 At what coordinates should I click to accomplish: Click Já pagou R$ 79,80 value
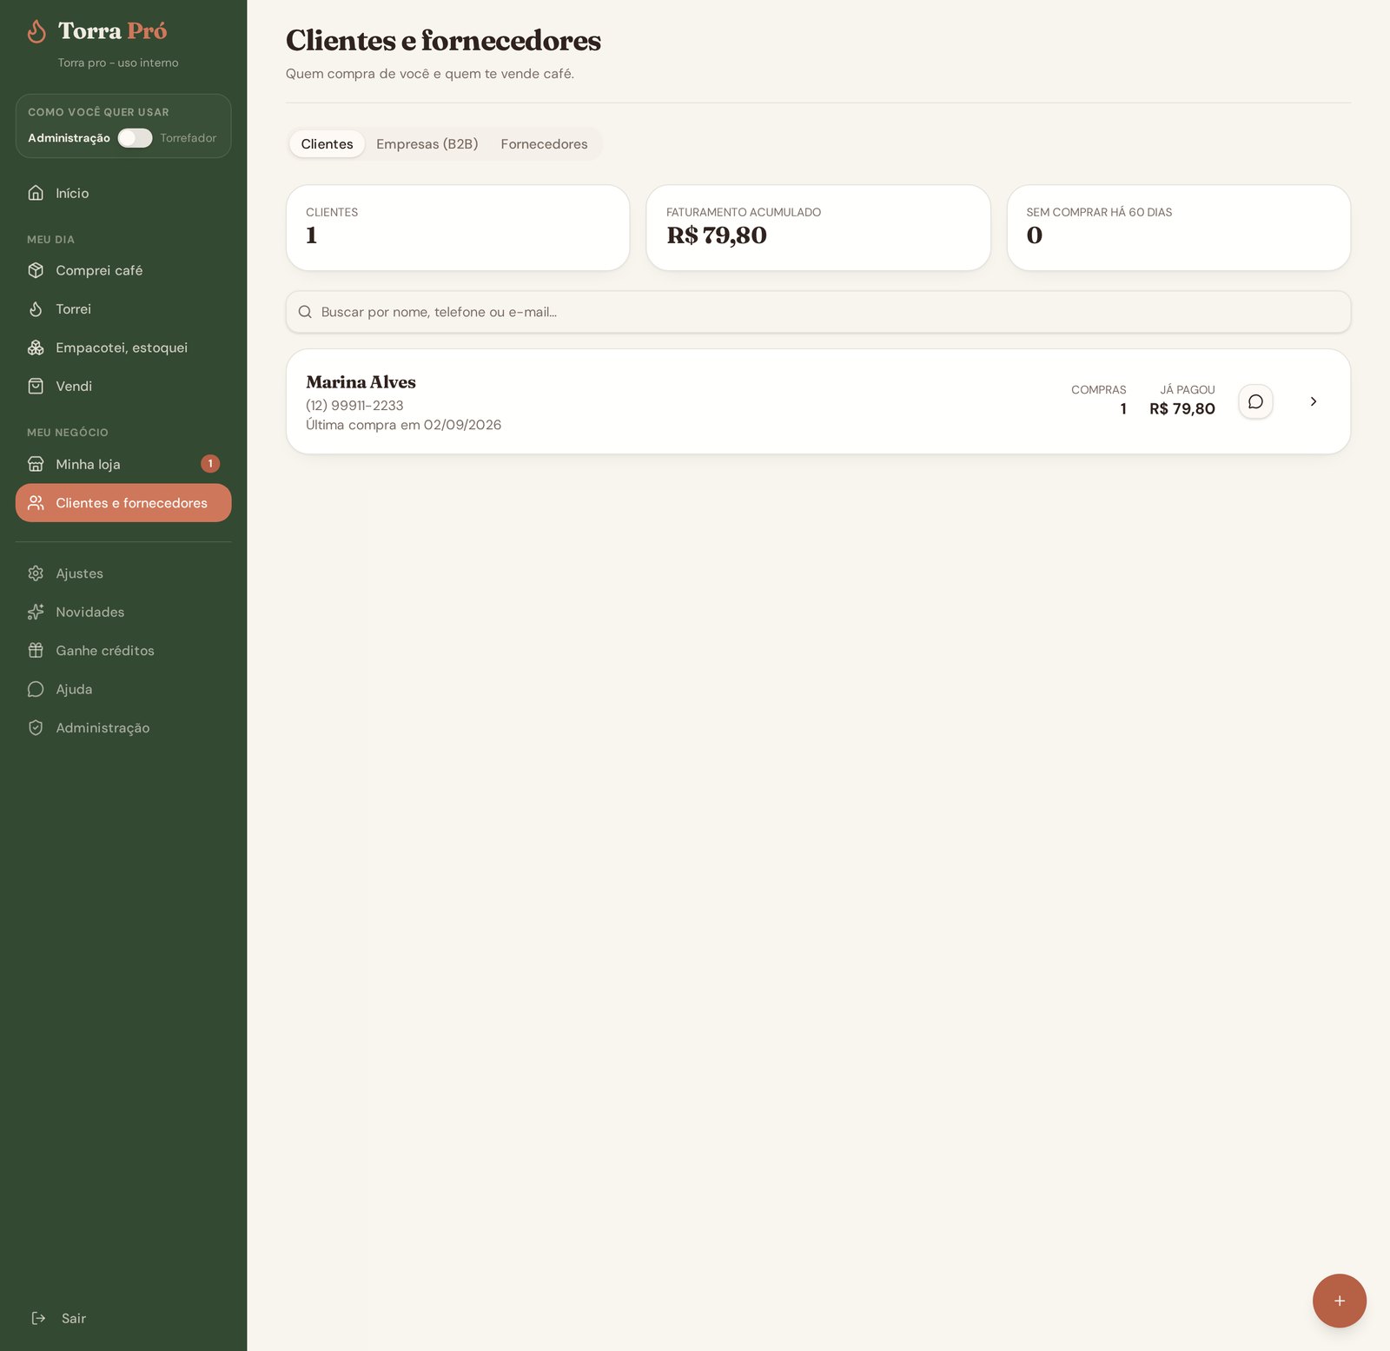[1181, 409]
